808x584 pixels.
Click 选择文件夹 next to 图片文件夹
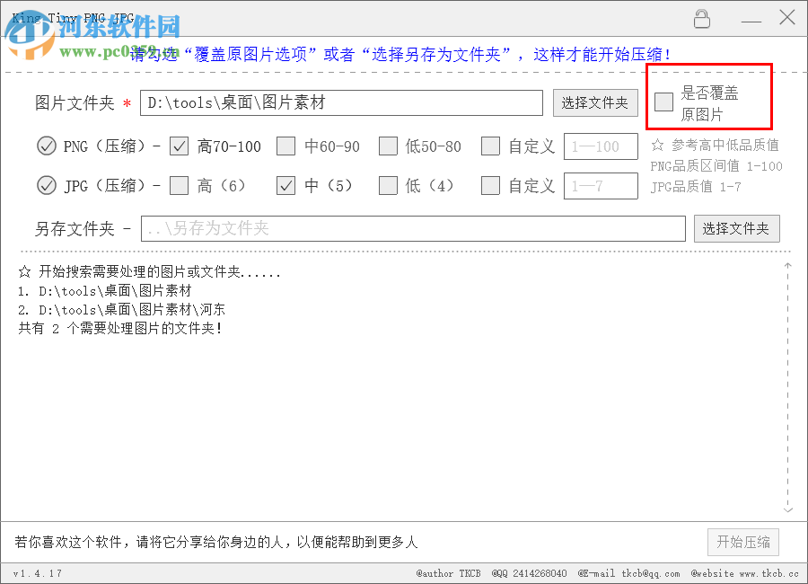(595, 102)
